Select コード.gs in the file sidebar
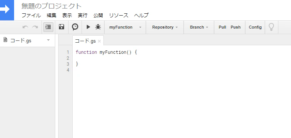Image resolution: width=291 pixels, height=138 pixels. coord(21,41)
